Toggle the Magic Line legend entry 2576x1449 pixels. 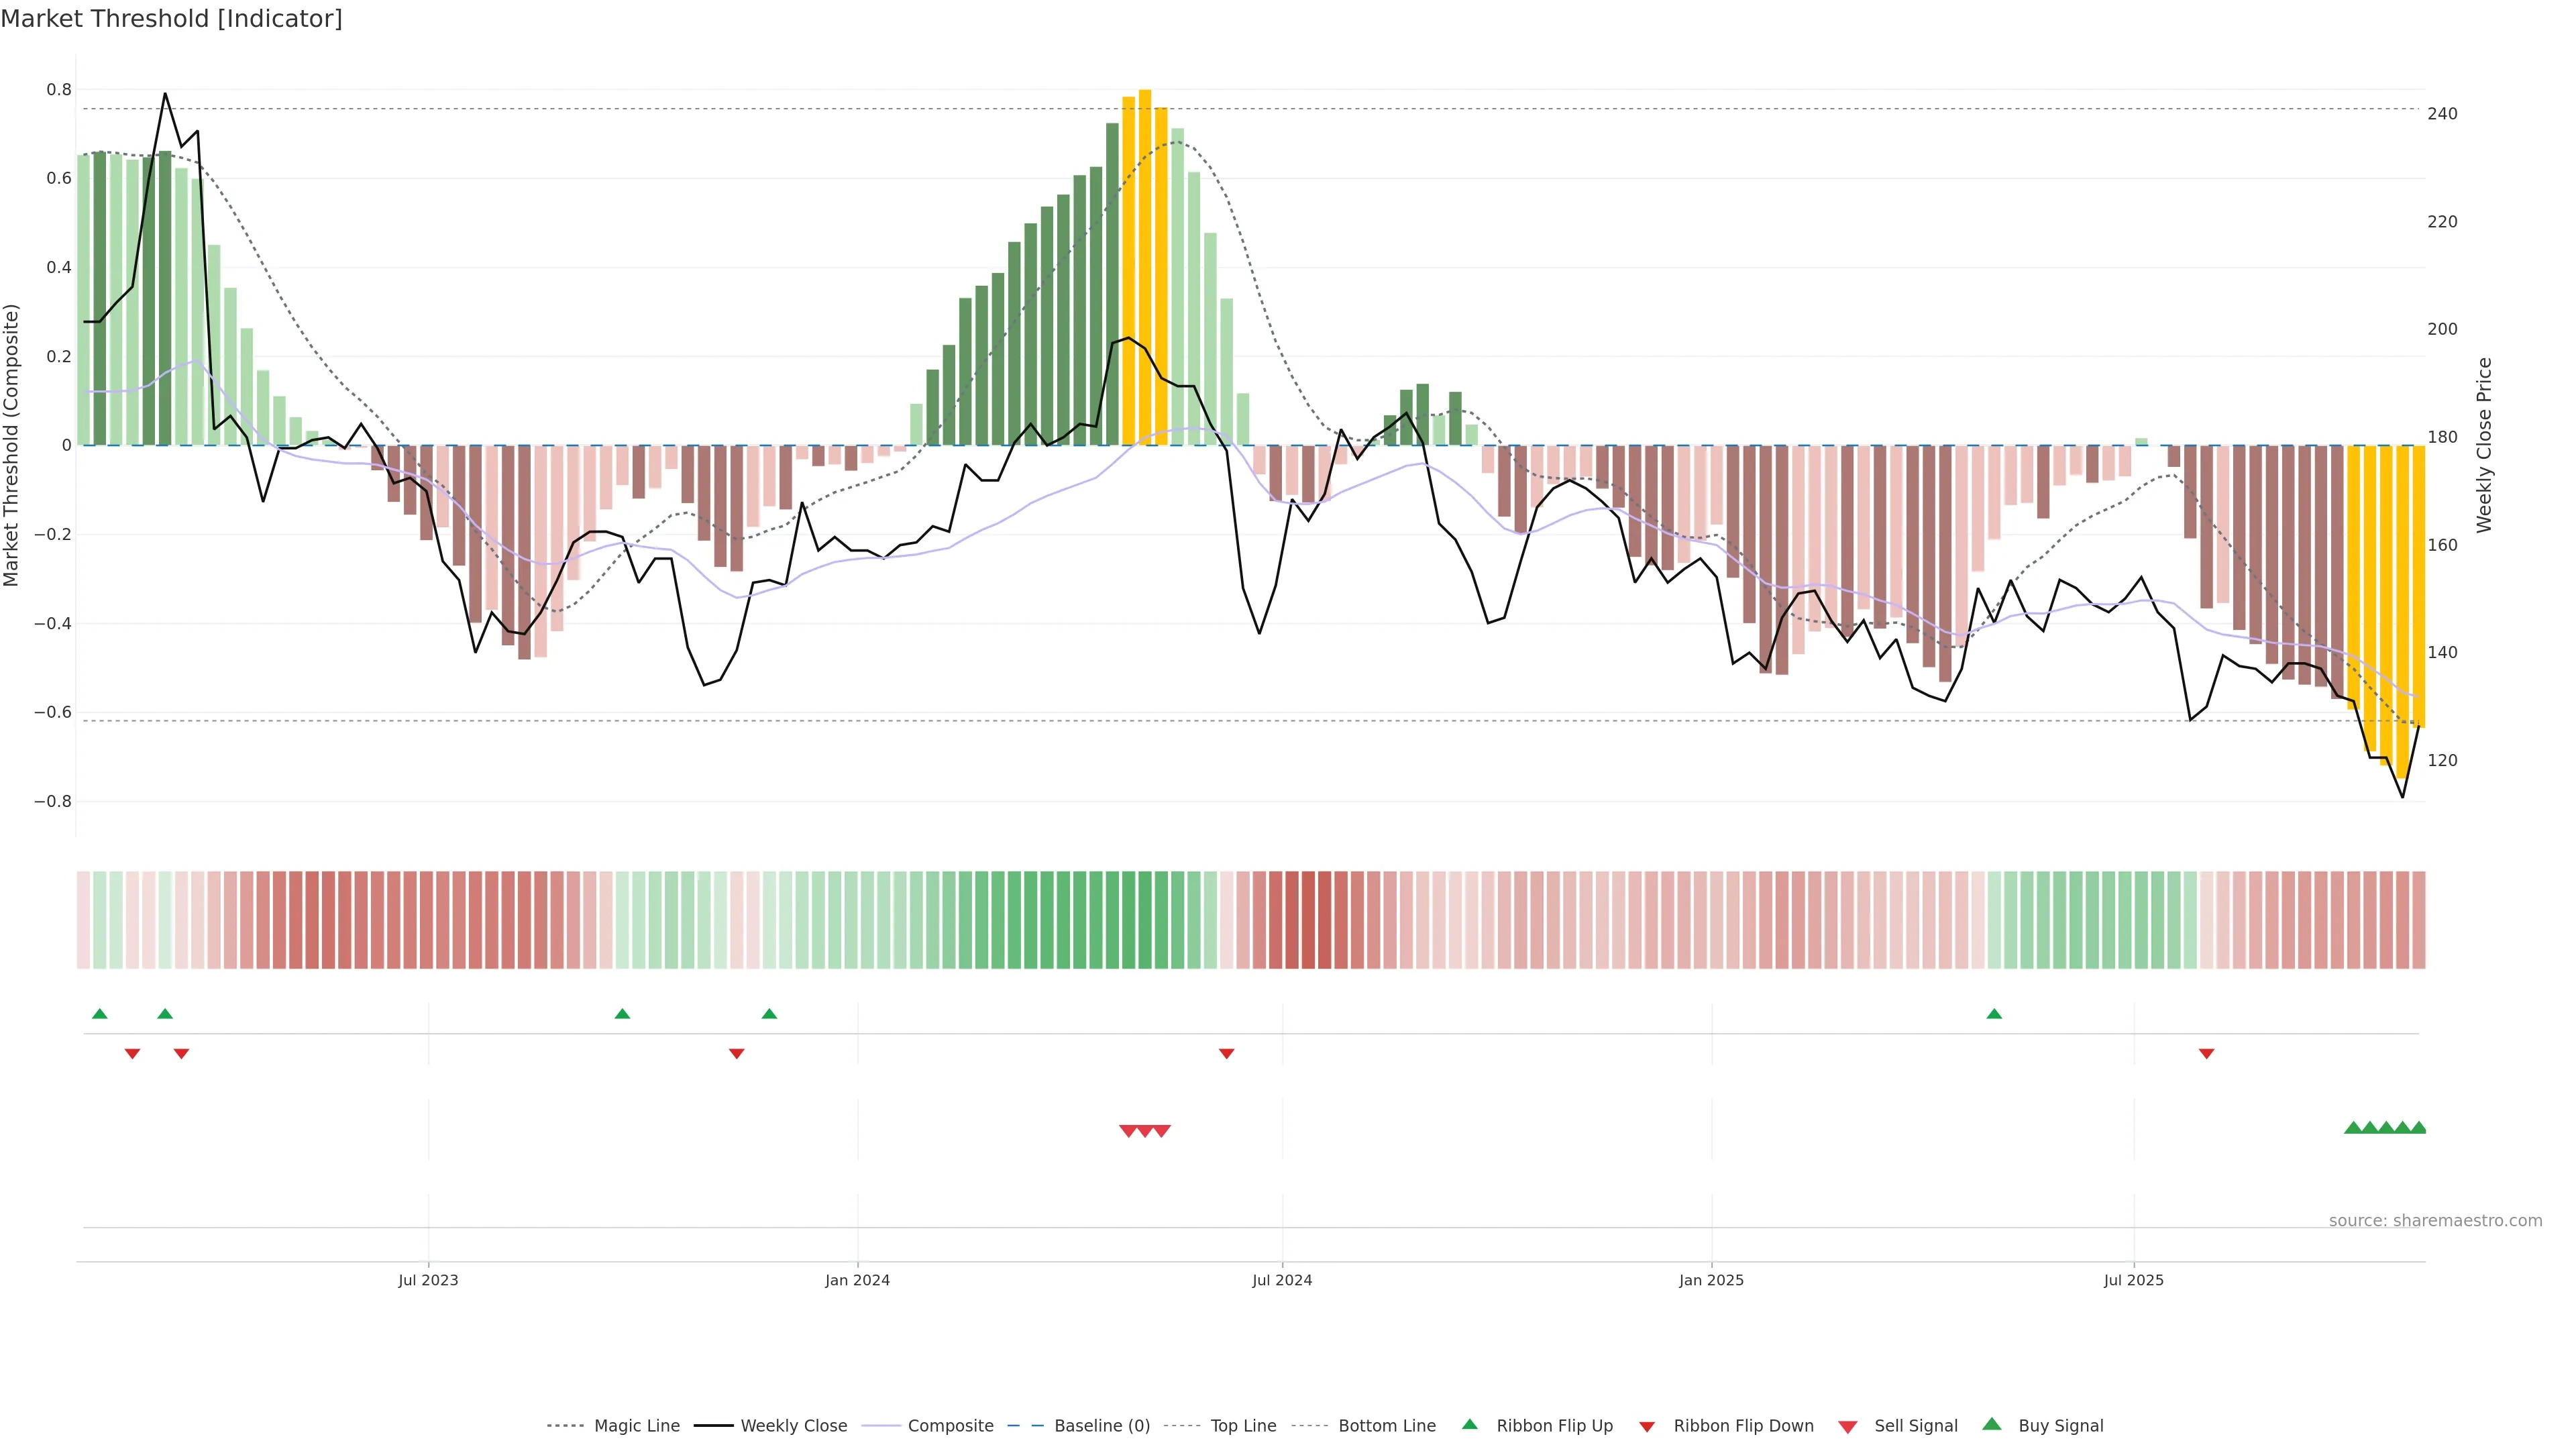point(636,1426)
